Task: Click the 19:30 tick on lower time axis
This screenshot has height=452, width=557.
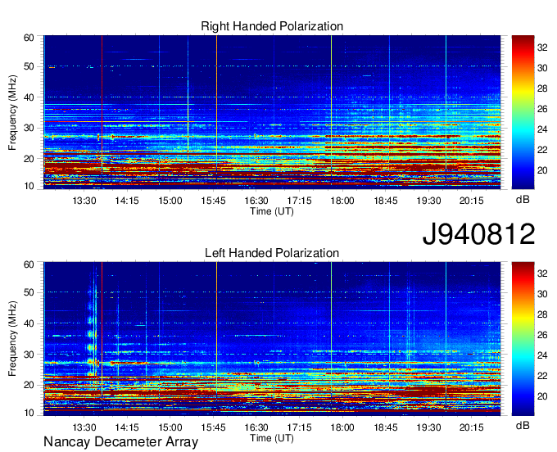Action: [428, 427]
